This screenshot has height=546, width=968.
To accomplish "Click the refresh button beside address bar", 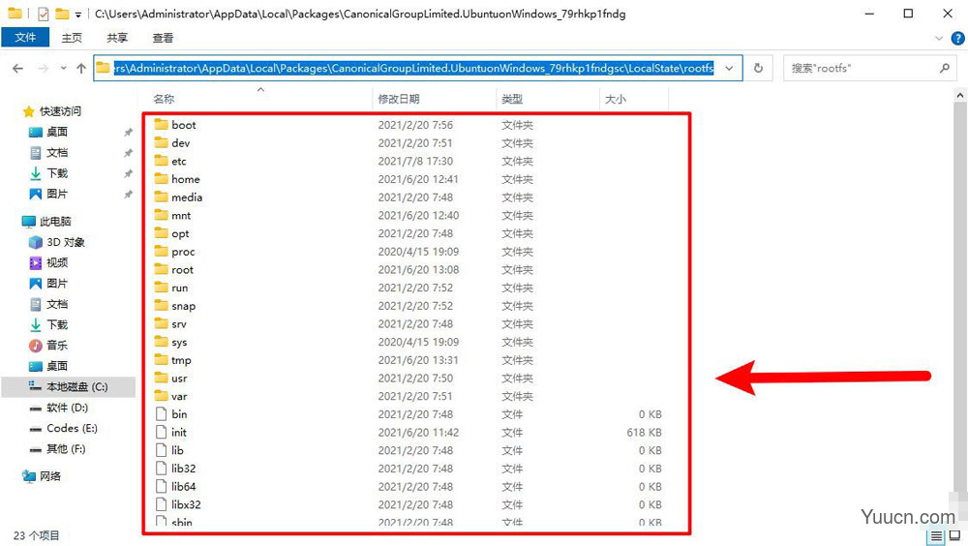I will pyautogui.click(x=758, y=68).
